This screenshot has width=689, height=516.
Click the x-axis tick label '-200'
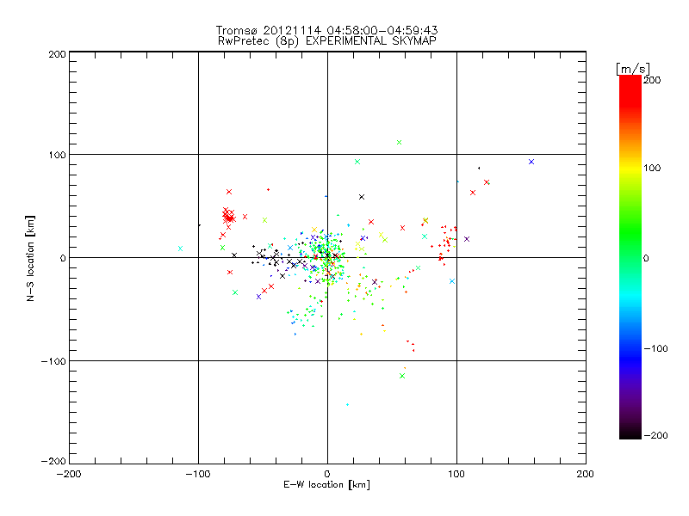(69, 474)
